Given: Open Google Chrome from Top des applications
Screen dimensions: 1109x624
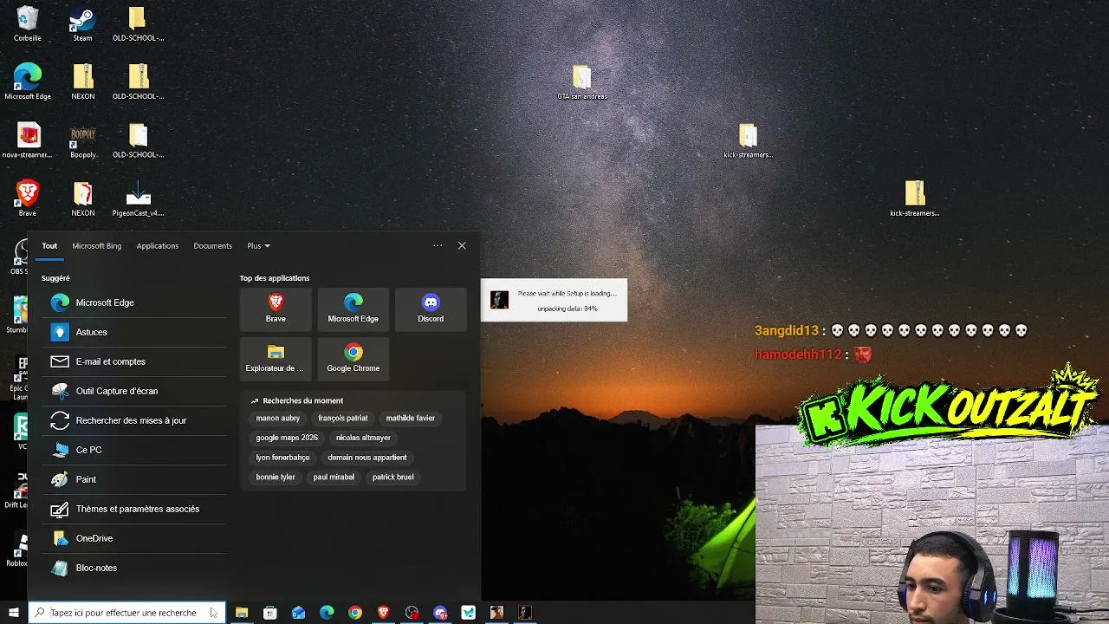Looking at the screenshot, I should point(353,358).
